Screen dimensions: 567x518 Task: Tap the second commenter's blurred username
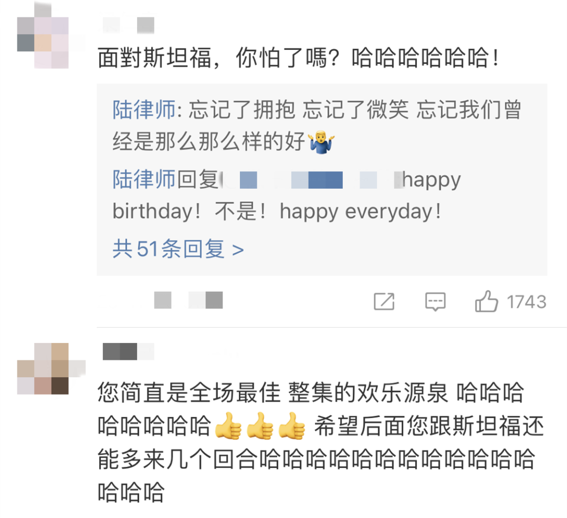pos(129,351)
